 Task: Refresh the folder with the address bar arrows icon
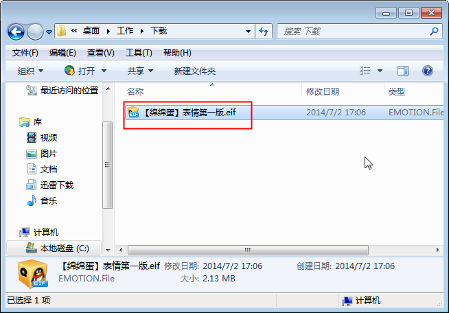pyautogui.click(x=264, y=31)
